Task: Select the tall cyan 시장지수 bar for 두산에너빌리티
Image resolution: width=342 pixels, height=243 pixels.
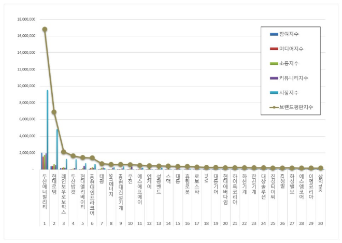Action: (x=48, y=130)
